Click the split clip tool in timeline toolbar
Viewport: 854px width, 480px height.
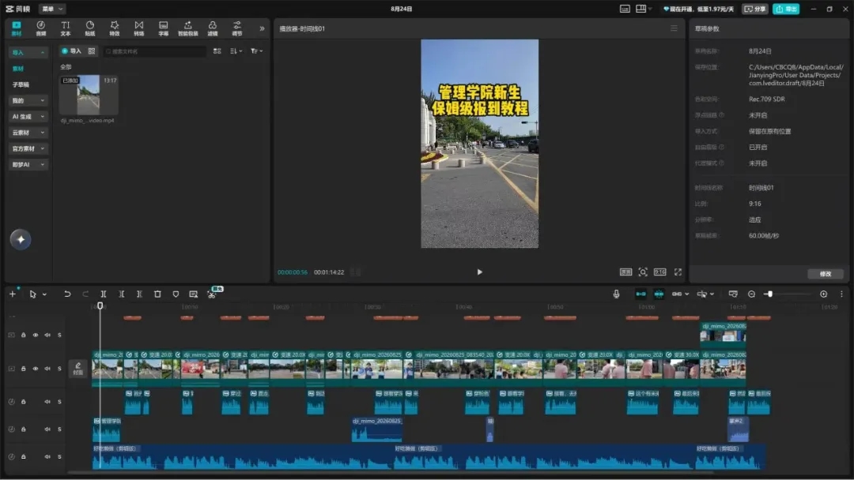(x=103, y=294)
